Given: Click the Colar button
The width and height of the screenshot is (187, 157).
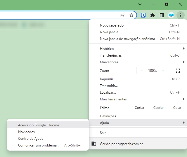Looking at the screenshot, I should (x=177, y=108).
